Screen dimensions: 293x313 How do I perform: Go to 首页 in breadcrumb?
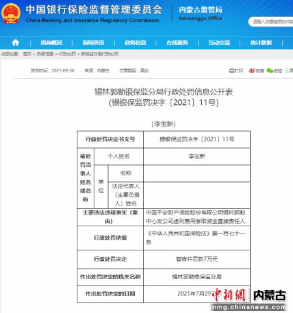27,54
